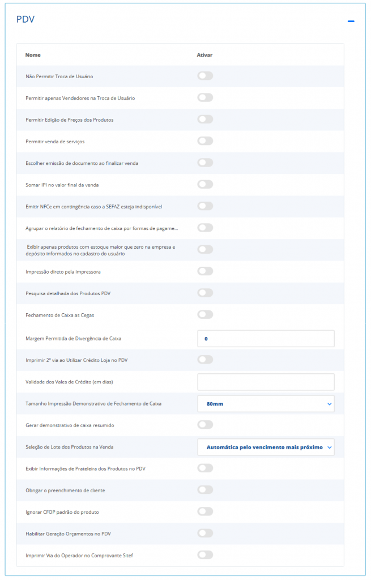Turn on Permitir venda de serviços

point(205,141)
